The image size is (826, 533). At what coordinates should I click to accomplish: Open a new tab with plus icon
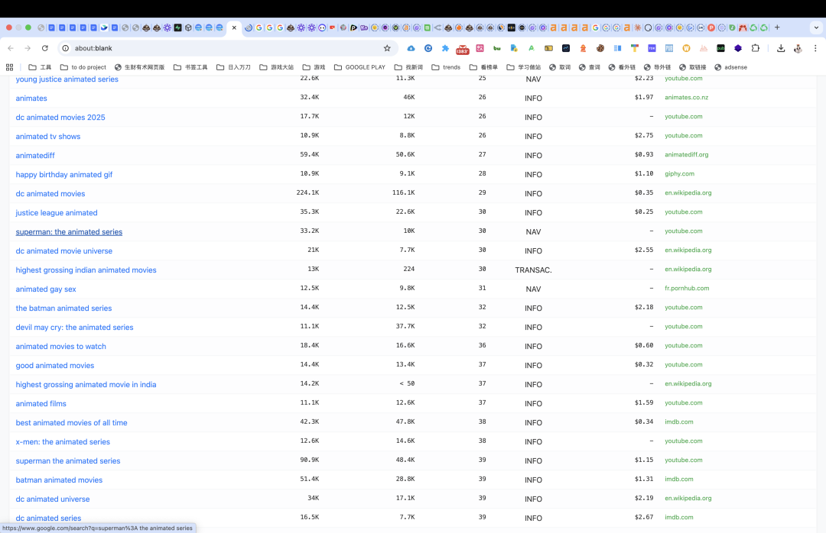click(777, 27)
